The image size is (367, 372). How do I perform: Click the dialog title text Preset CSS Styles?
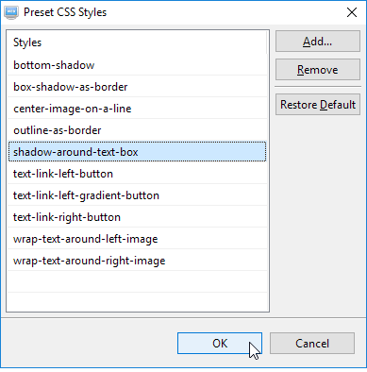(x=65, y=12)
